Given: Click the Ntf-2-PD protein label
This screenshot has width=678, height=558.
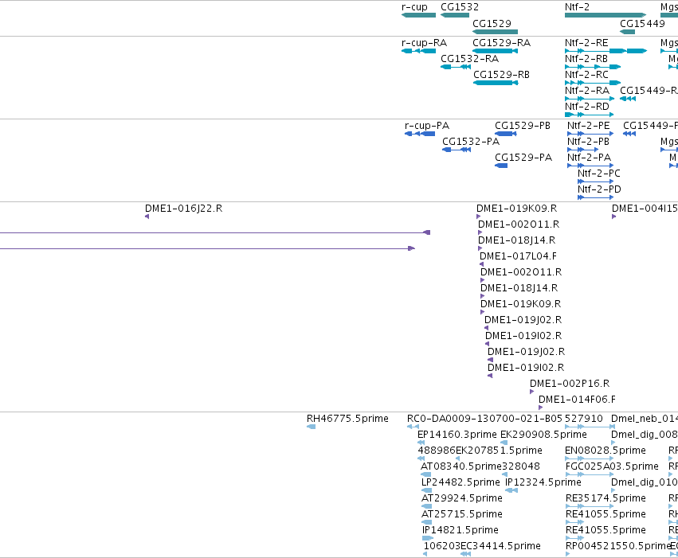Looking at the screenshot, I should click(599, 189).
